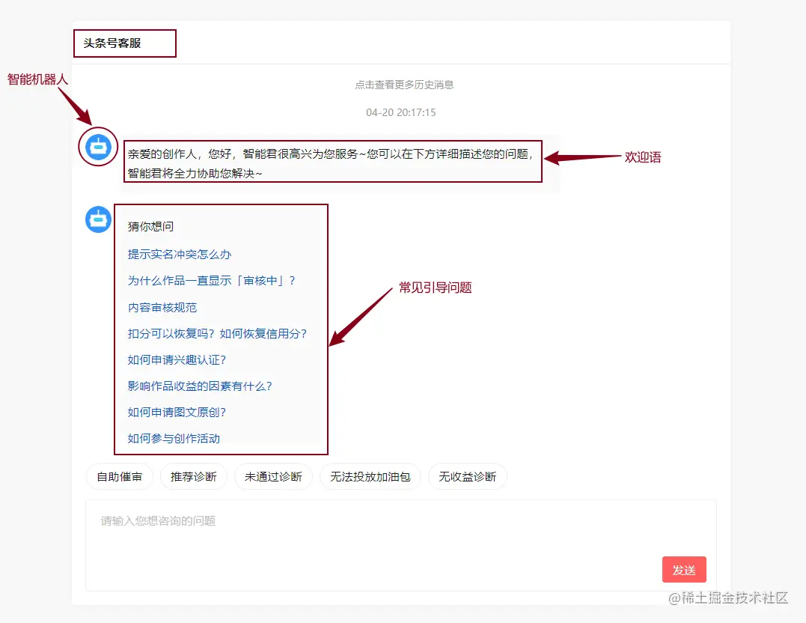Click the 如何参与创作活动 link

click(x=174, y=438)
